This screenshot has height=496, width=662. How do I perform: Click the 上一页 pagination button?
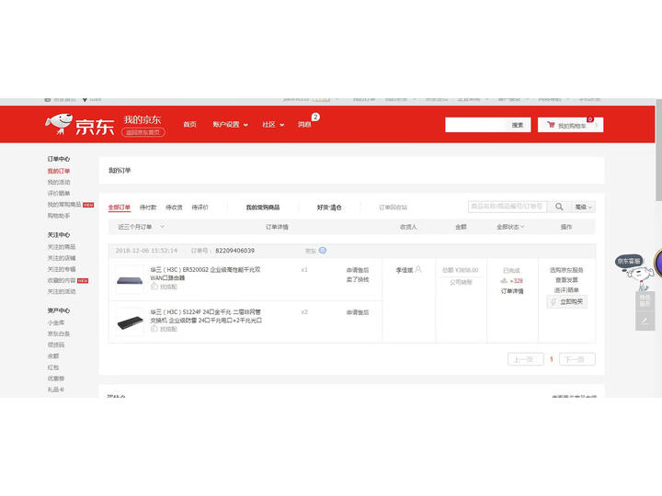pos(525,359)
